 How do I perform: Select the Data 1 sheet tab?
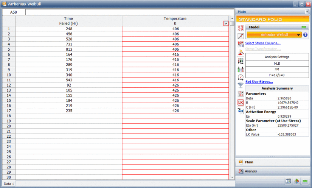pyautogui.click(x=9, y=184)
